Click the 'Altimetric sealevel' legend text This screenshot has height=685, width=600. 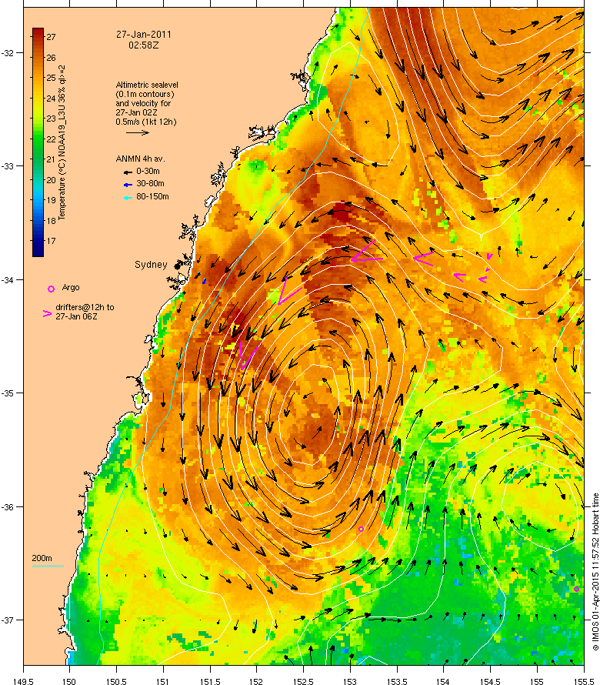click(x=147, y=85)
